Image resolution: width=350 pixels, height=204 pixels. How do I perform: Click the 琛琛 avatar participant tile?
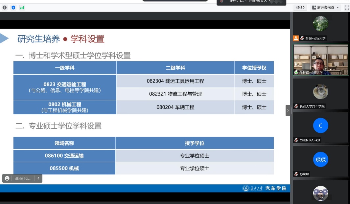320,160
